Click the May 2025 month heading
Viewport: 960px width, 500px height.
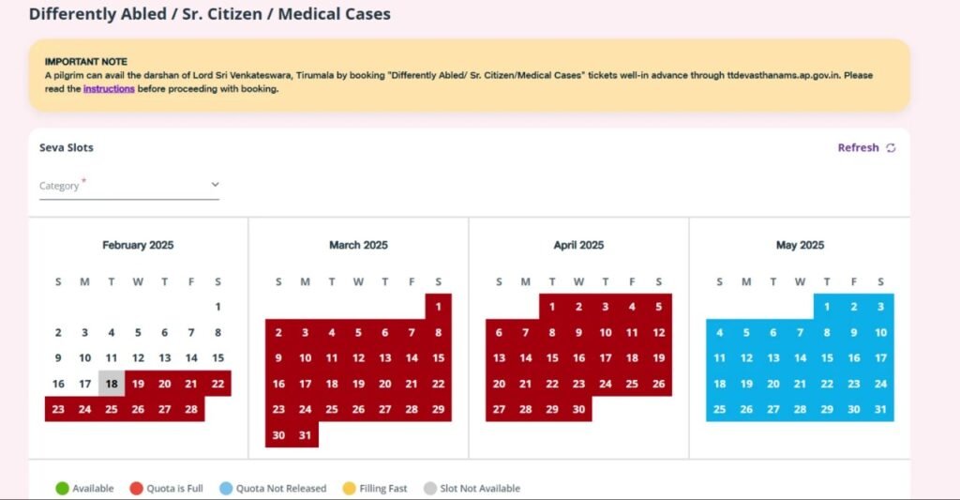point(800,245)
